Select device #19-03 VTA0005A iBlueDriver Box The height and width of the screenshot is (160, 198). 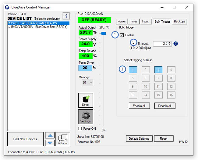pyautogui.click(x=38, y=27)
